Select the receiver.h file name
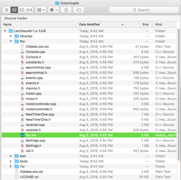 click(33, 130)
